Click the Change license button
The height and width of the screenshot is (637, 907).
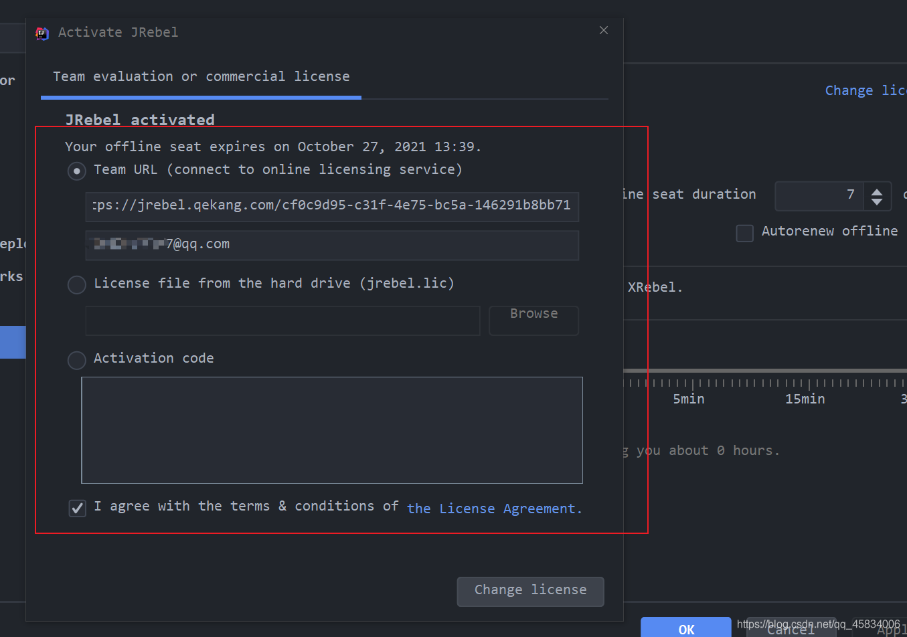pyautogui.click(x=530, y=591)
